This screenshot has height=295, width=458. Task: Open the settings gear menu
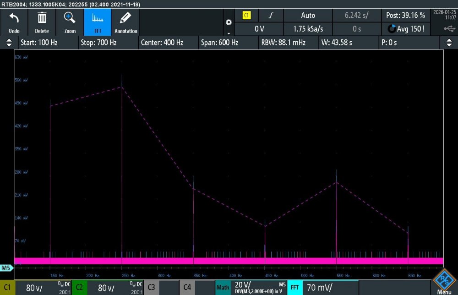229,22
